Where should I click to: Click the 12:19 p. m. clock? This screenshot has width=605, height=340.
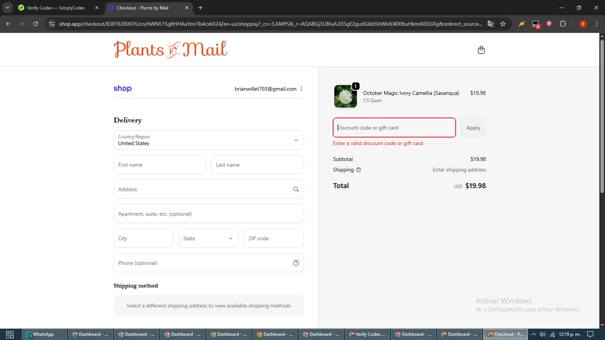point(570,334)
